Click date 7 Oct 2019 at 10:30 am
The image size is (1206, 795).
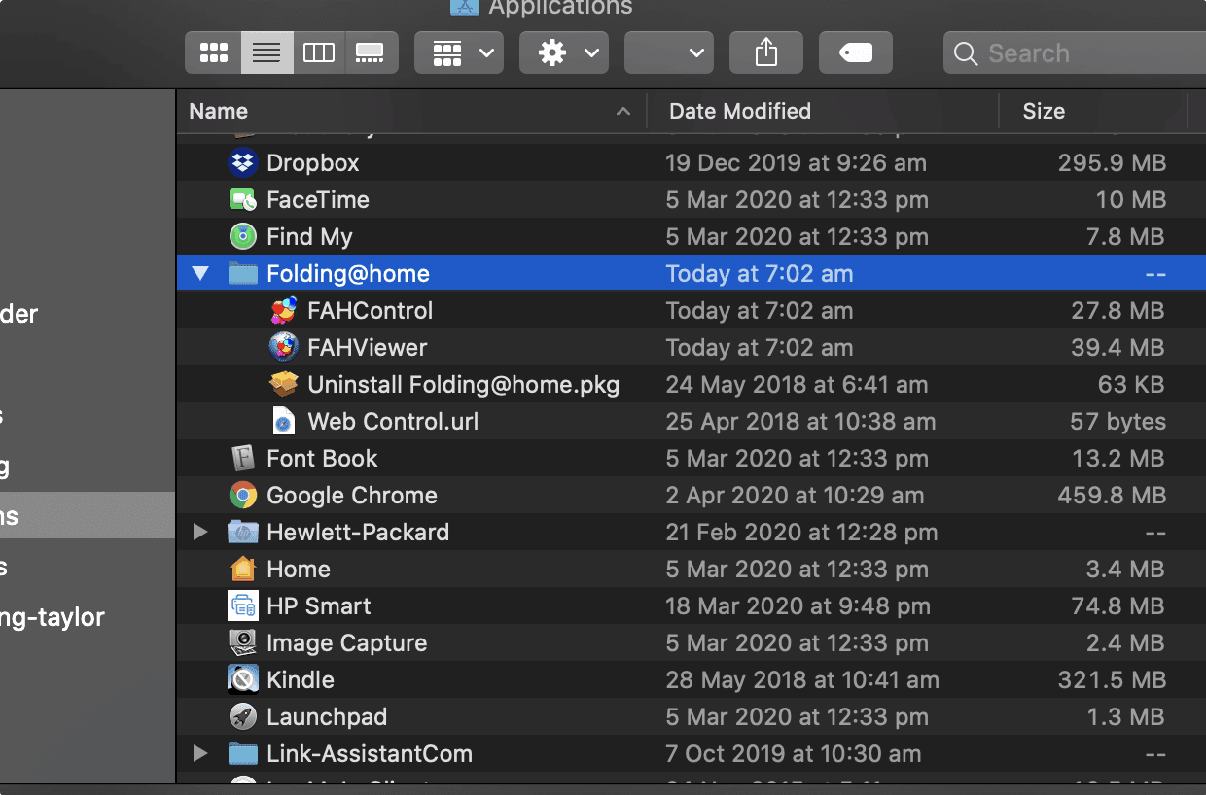pyautogui.click(x=793, y=753)
